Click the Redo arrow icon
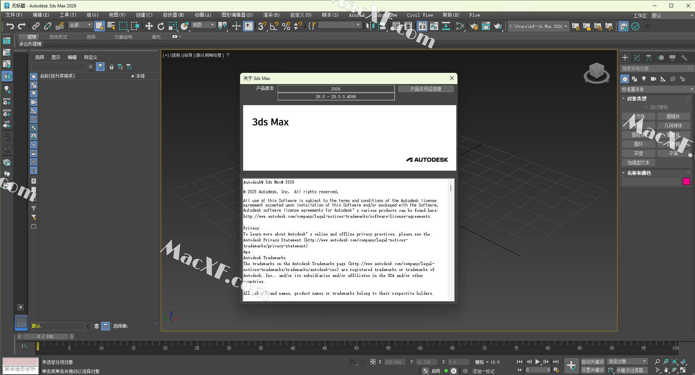 [22, 26]
